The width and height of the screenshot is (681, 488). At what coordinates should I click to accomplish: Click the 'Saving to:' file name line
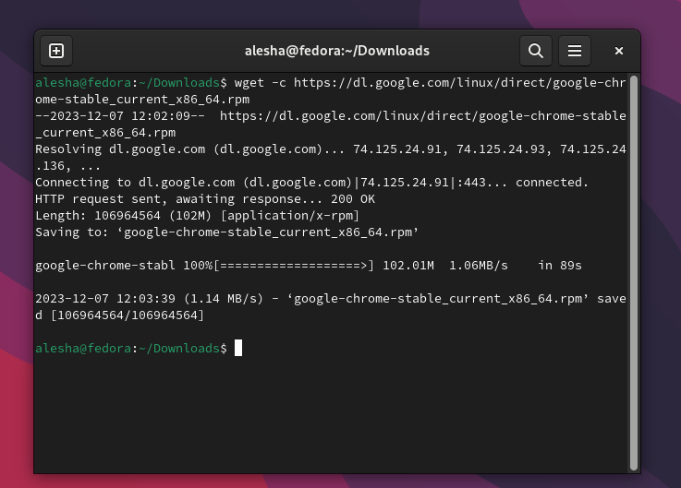click(226, 232)
